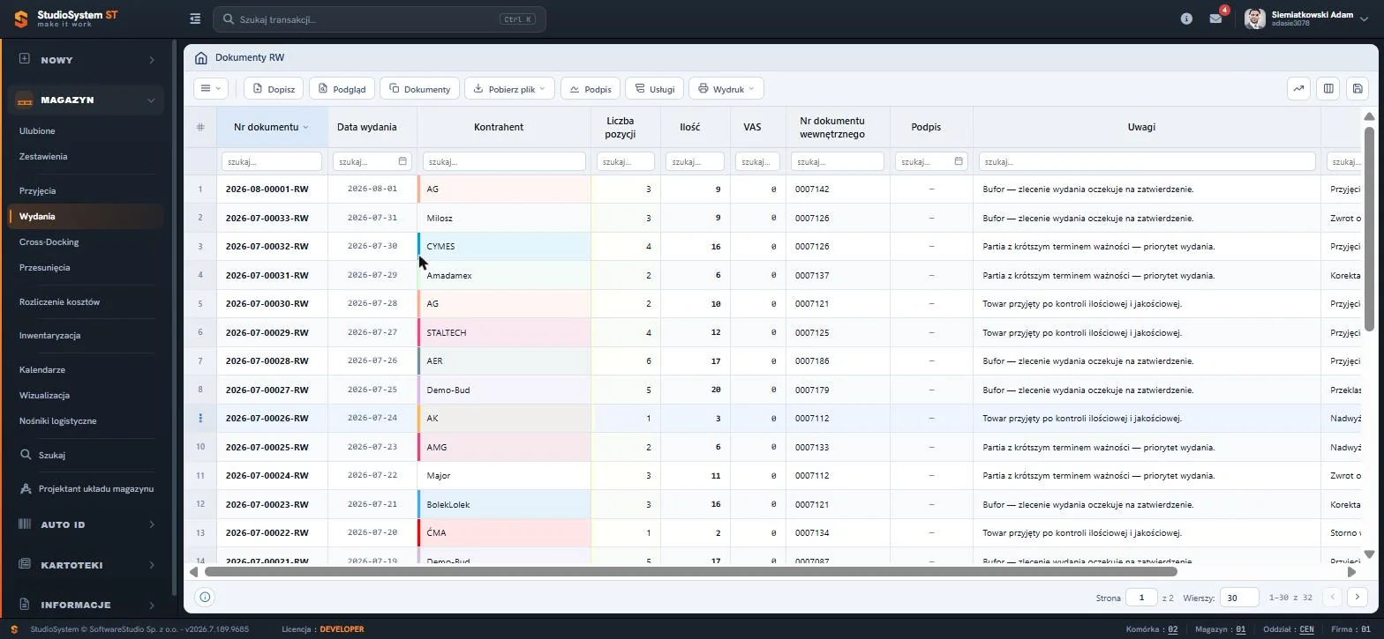The width and height of the screenshot is (1384, 639).
Task: Open Wizualizacja in the sidebar
Action: 44,396
